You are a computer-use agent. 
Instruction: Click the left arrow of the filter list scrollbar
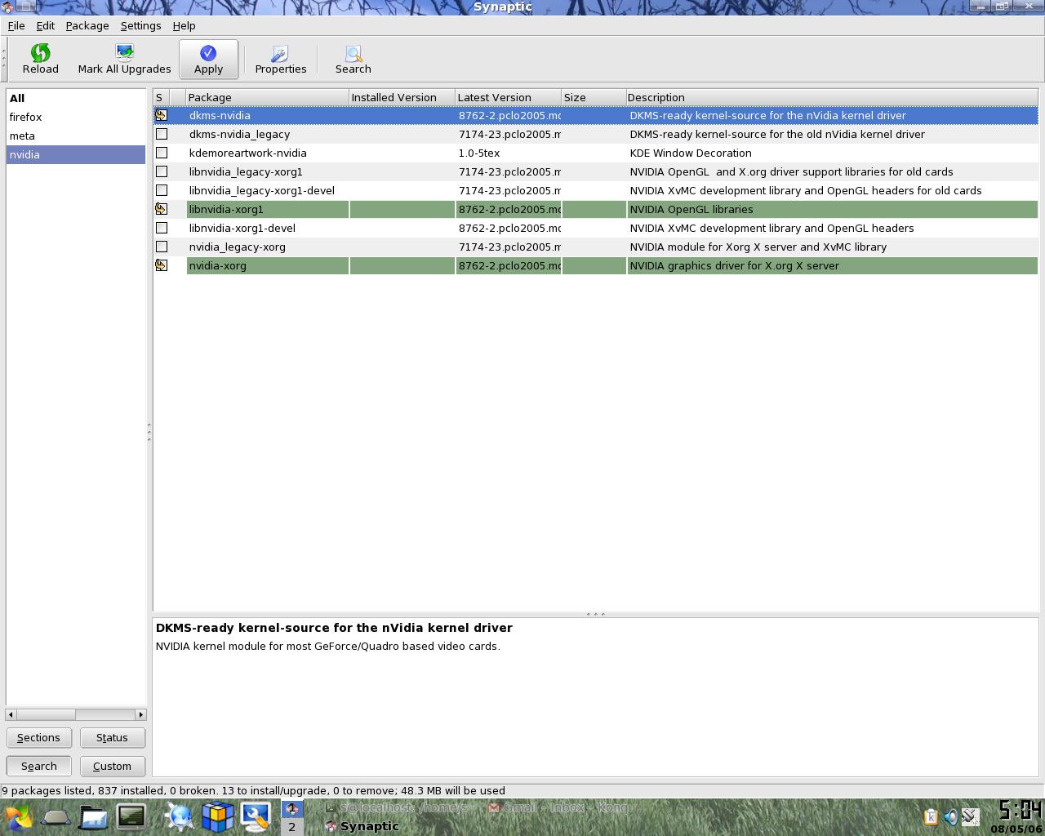coord(11,714)
